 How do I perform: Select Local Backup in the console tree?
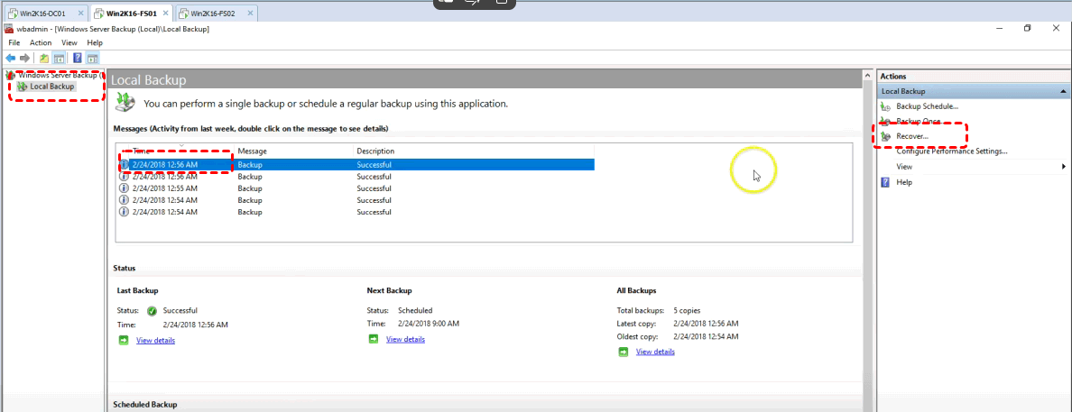(x=51, y=87)
